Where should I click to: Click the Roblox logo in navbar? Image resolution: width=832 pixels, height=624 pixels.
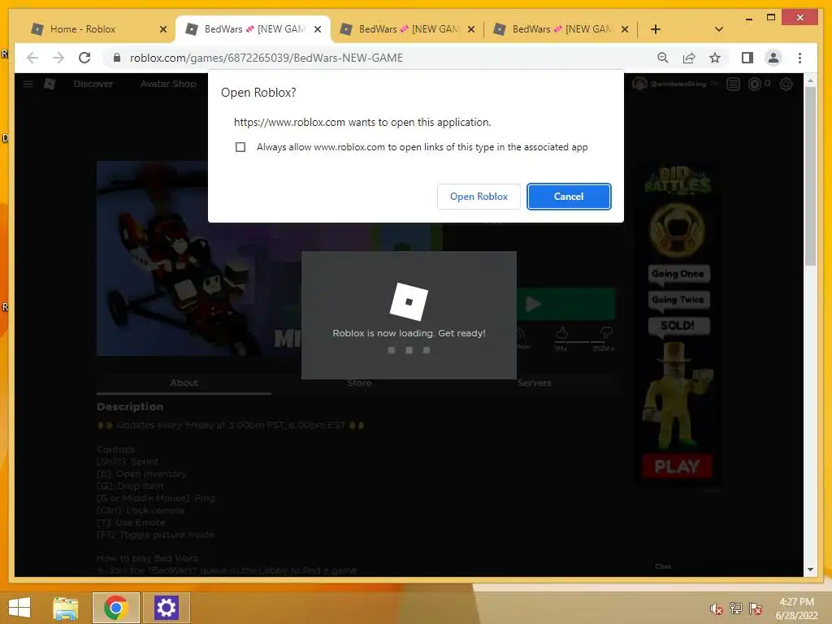(x=50, y=84)
